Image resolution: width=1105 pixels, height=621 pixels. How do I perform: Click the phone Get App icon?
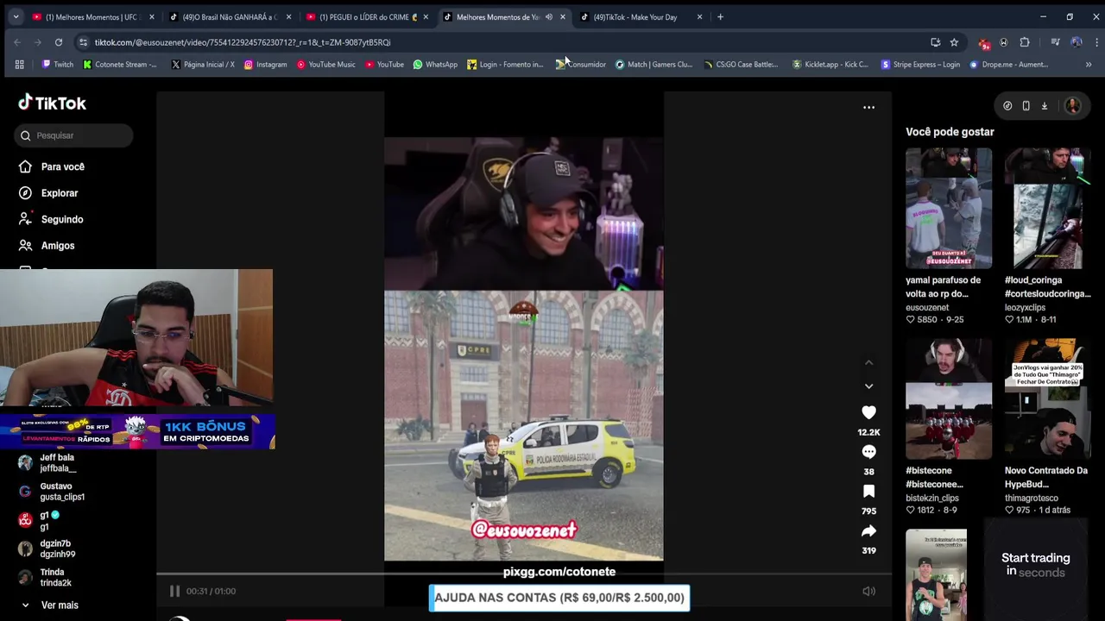pyautogui.click(x=1026, y=106)
